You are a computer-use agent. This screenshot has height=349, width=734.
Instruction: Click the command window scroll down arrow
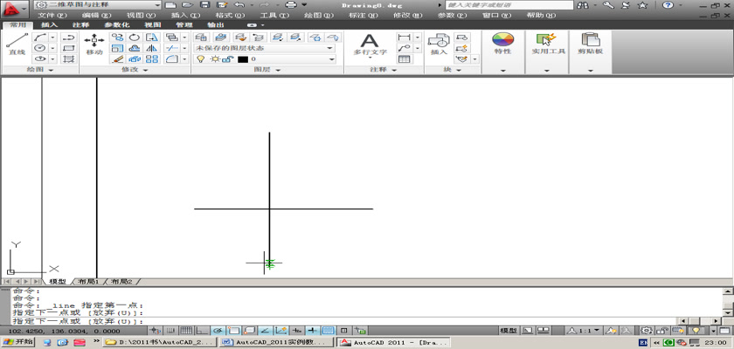coord(728,312)
